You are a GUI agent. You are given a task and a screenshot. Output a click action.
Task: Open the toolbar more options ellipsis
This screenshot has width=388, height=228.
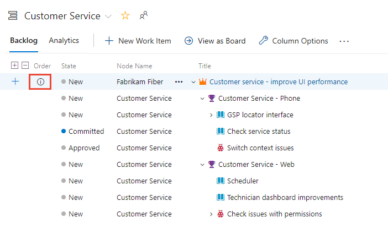pos(344,41)
